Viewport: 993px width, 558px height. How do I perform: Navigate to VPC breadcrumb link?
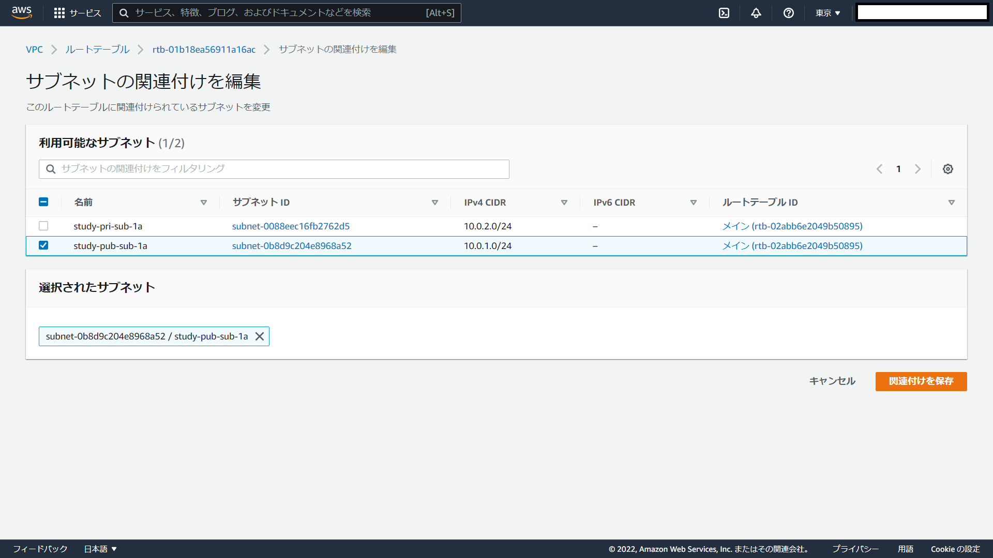[x=34, y=50]
